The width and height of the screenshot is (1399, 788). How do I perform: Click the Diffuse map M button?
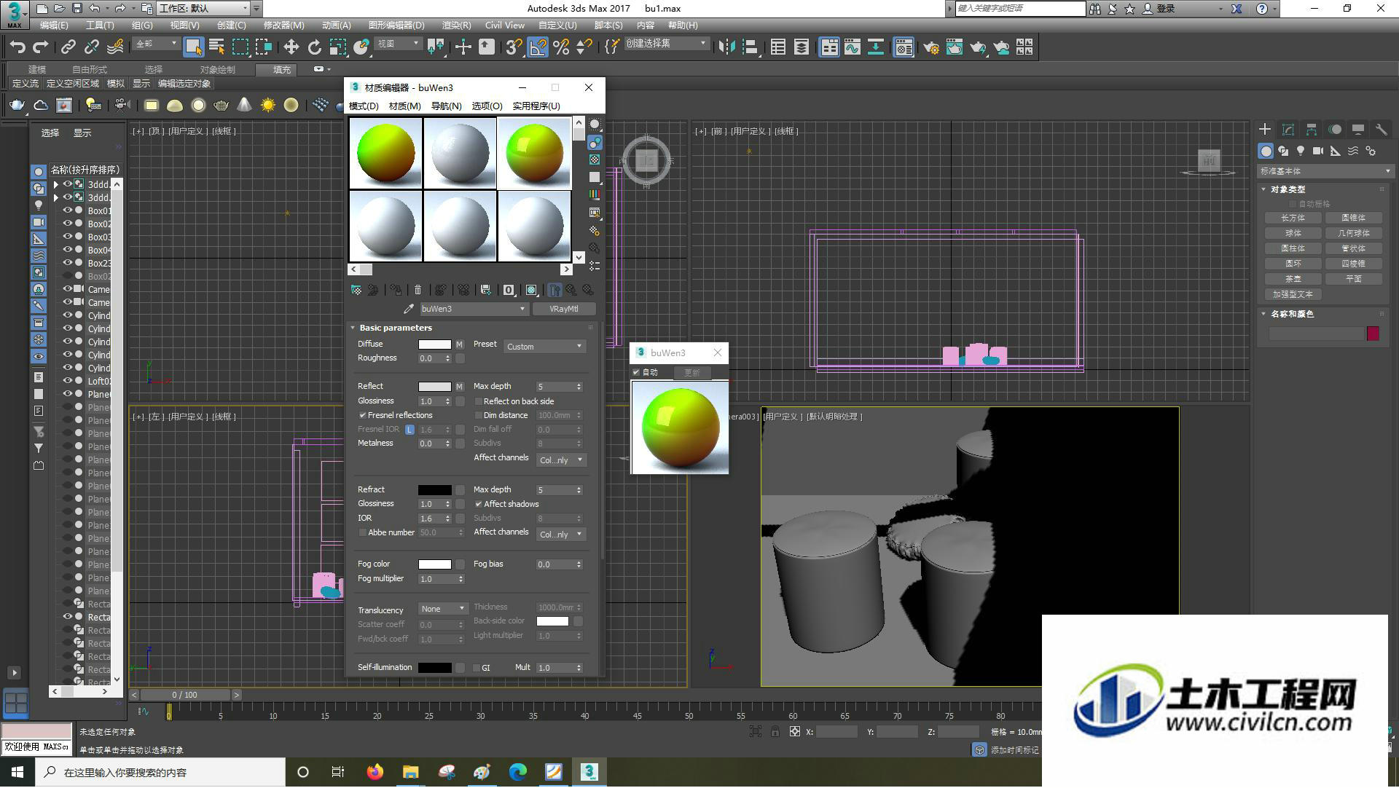[x=460, y=344]
